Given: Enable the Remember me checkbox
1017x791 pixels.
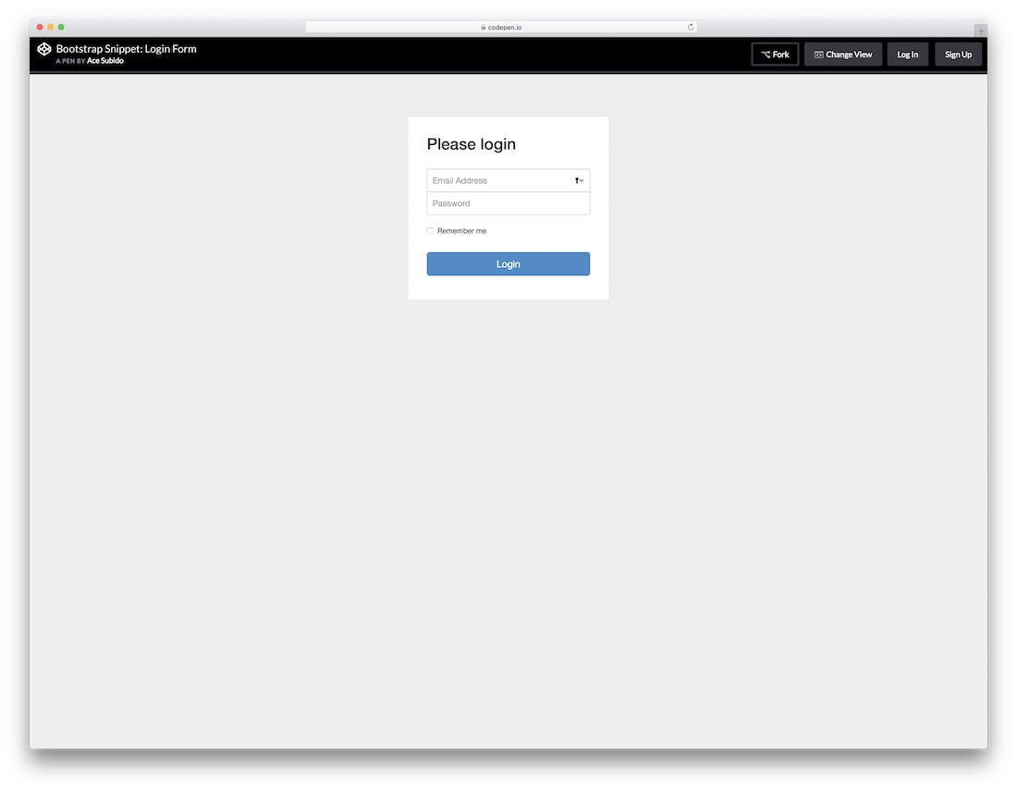Looking at the screenshot, I should coord(429,230).
